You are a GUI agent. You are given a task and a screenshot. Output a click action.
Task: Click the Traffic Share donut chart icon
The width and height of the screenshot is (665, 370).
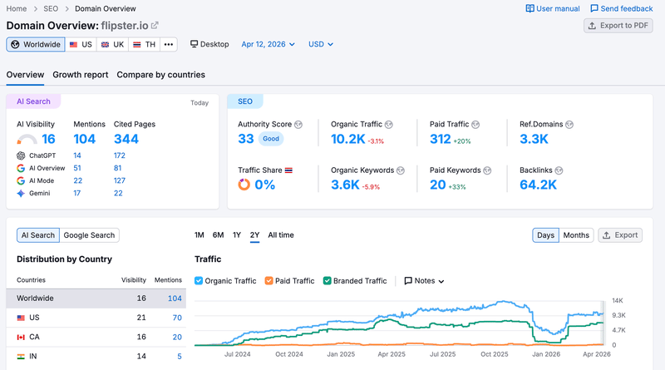click(244, 185)
